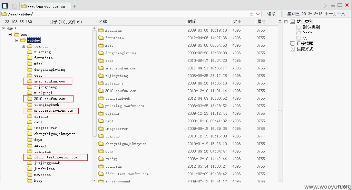352x190 pixels.
Task: Click the /www/webdev/ path input field
Action: coord(126,14)
